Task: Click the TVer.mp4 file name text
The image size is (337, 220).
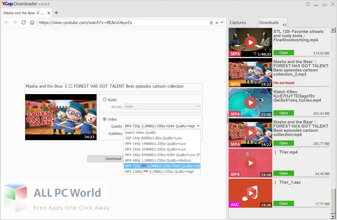Action: (x=286, y=152)
